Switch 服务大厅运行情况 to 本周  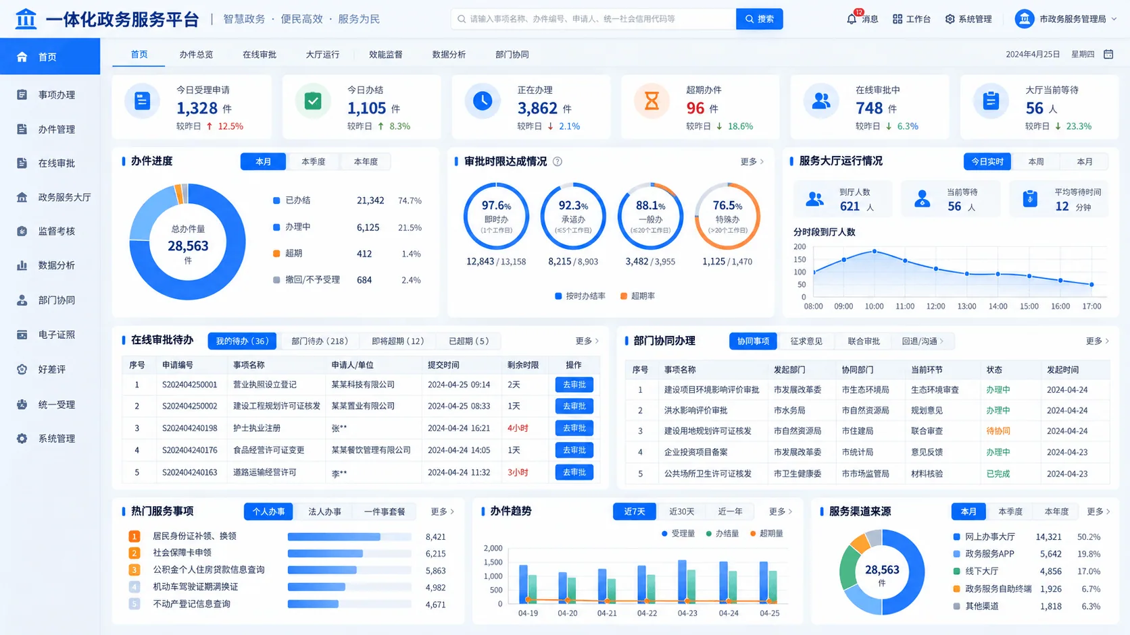click(x=1035, y=162)
